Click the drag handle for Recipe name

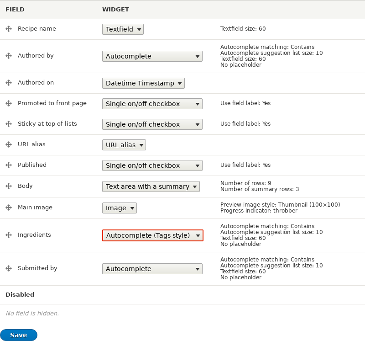coord(9,28)
